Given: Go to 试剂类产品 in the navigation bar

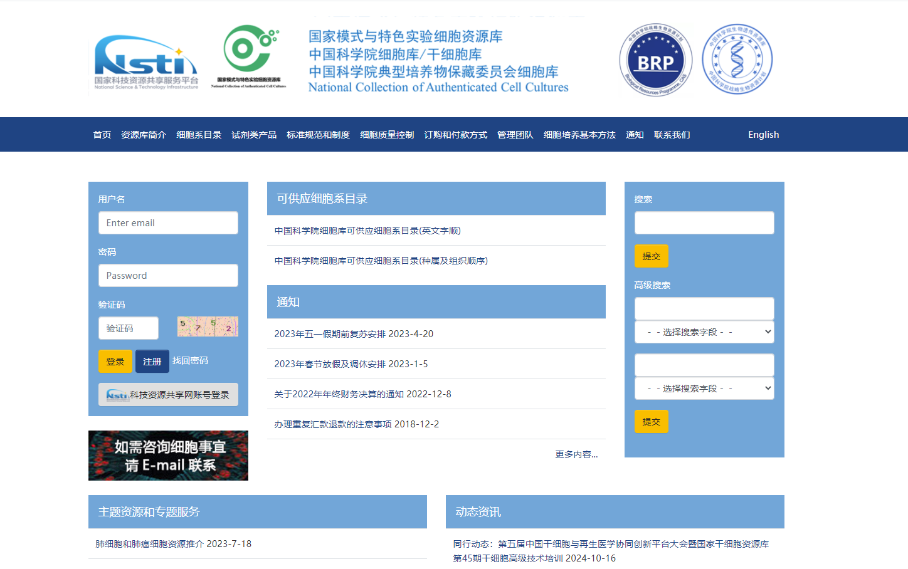Looking at the screenshot, I should pyautogui.click(x=254, y=135).
